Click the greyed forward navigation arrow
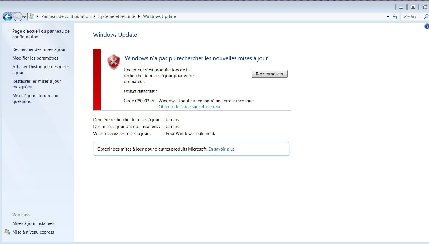This screenshot has height=244, width=429. click(x=18, y=16)
